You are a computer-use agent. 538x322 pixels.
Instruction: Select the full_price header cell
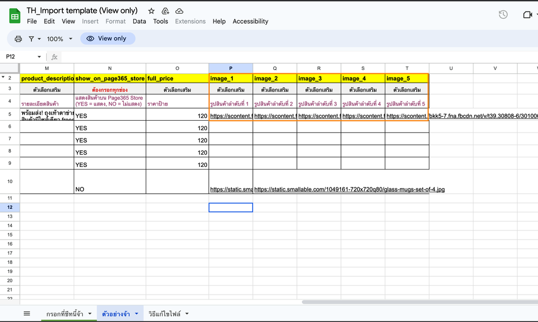click(x=178, y=78)
